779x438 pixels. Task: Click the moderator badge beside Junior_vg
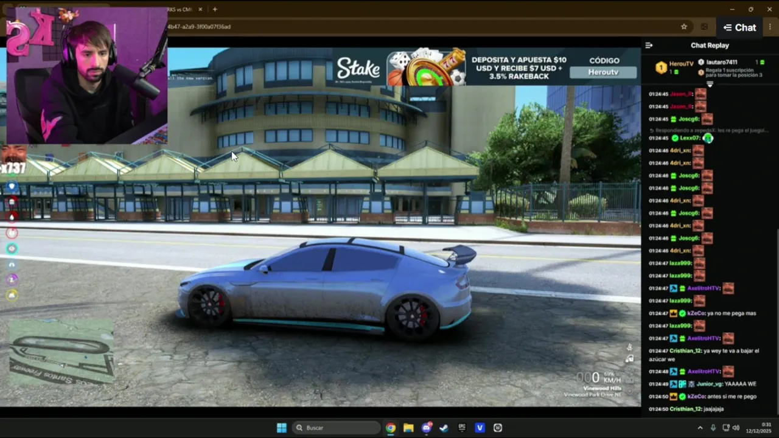(x=673, y=384)
